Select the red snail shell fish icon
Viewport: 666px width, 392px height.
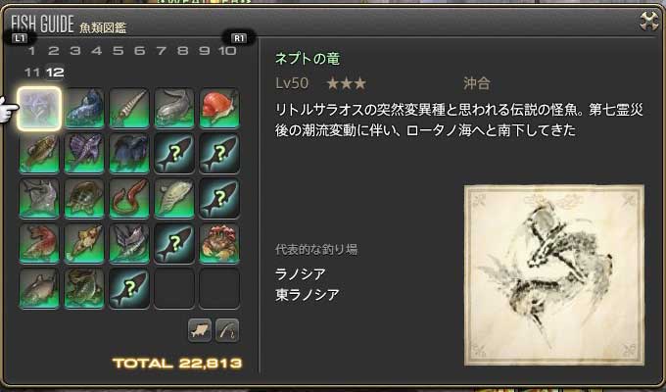[x=219, y=109]
